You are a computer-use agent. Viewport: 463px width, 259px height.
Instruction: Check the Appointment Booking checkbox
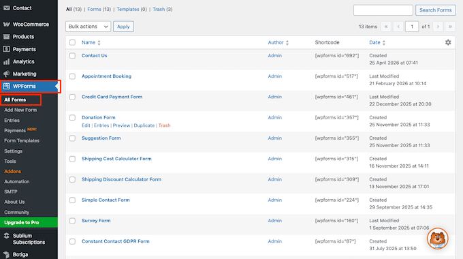click(x=72, y=76)
